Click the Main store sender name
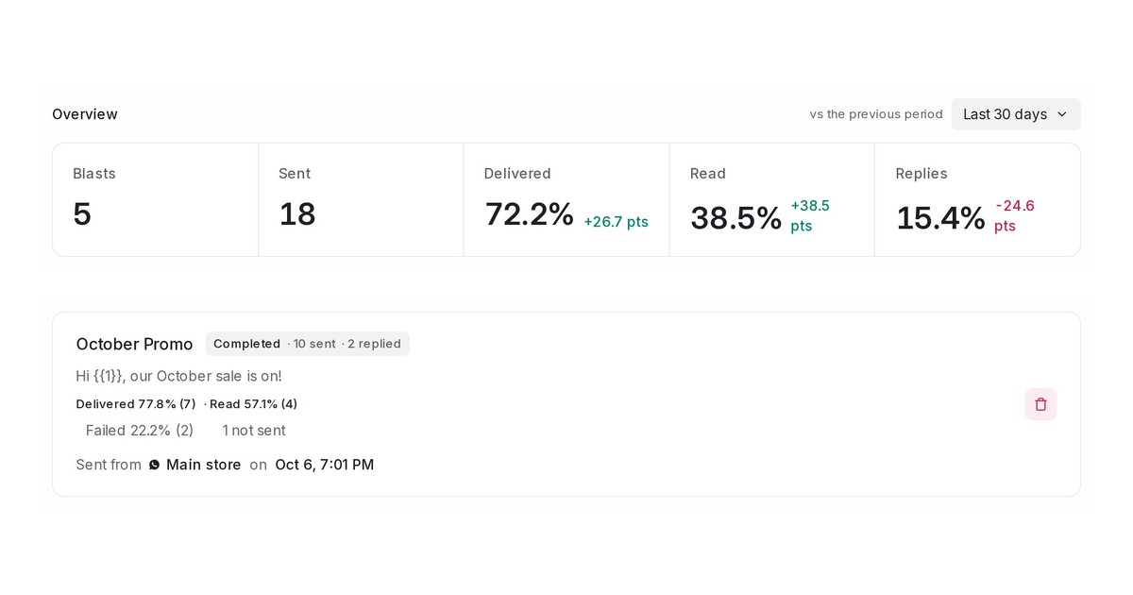The image size is (1133, 595). coord(203,465)
